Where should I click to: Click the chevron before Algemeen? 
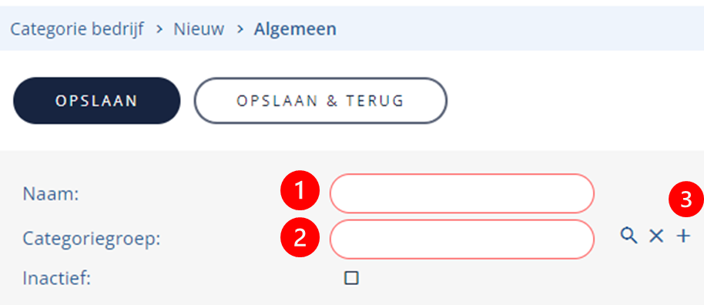[240, 29]
